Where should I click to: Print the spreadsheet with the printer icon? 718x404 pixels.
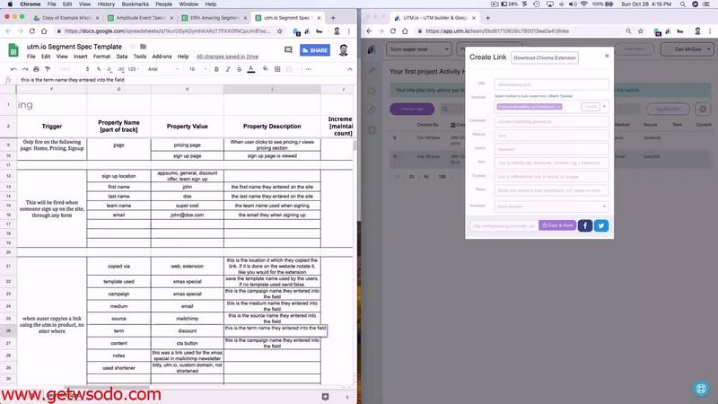(x=36, y=69)
